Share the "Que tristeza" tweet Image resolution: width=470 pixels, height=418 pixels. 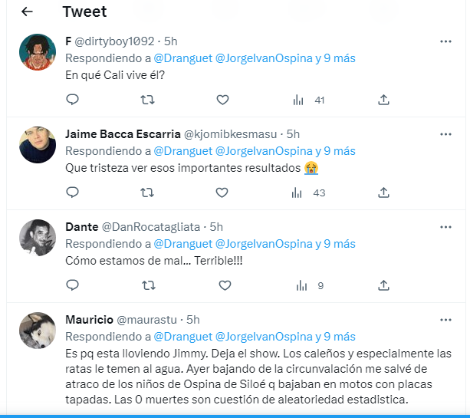pos(384,193)
